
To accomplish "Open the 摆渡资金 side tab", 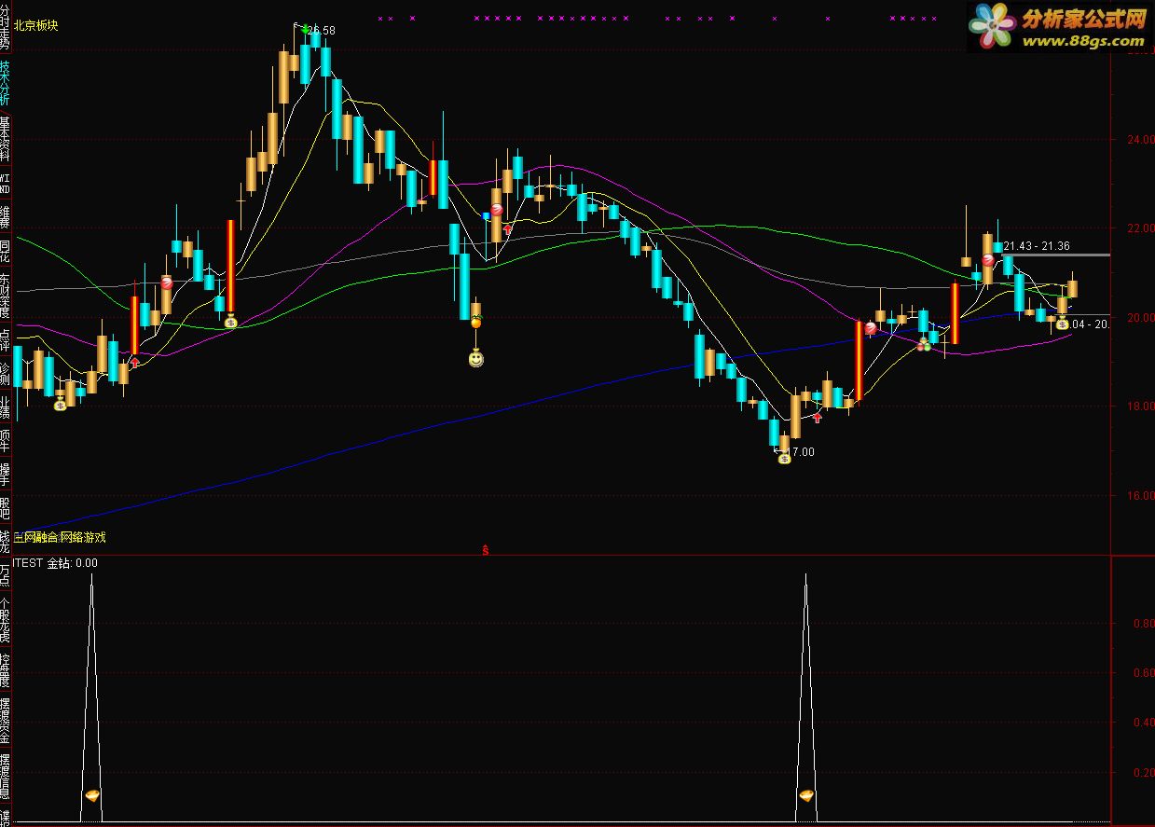I will click(6, 719).
